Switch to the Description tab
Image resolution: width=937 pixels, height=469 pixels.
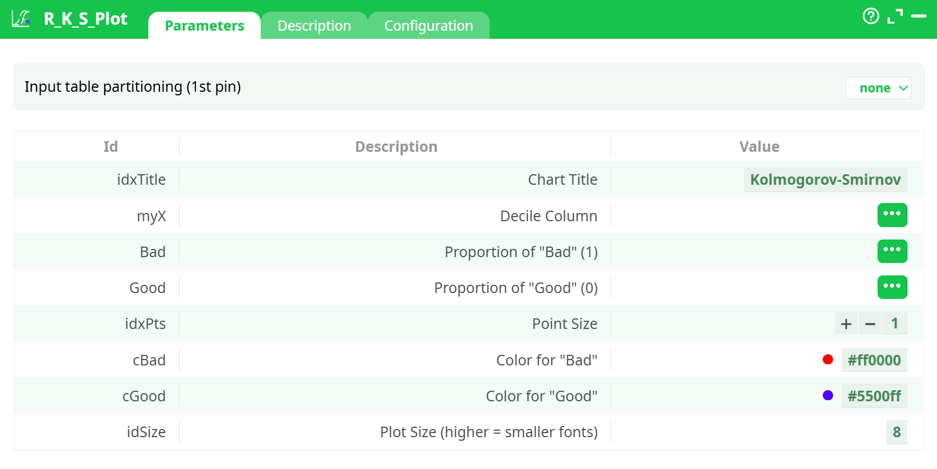(x=314, y=26)
